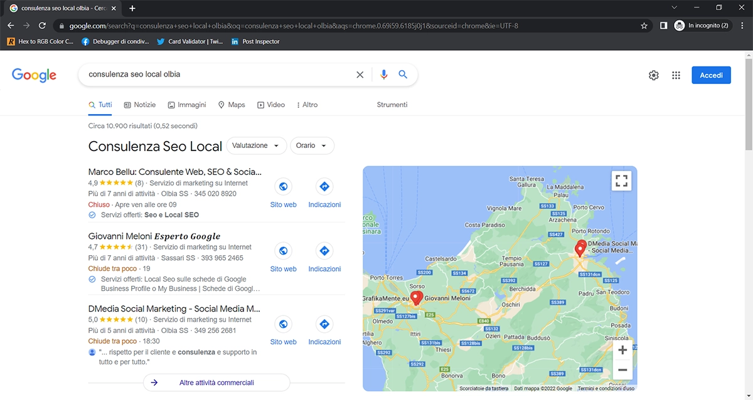This screenshot has height=400, width=753.
Task: Click the Google logo
Action: (x=34, y=75)
